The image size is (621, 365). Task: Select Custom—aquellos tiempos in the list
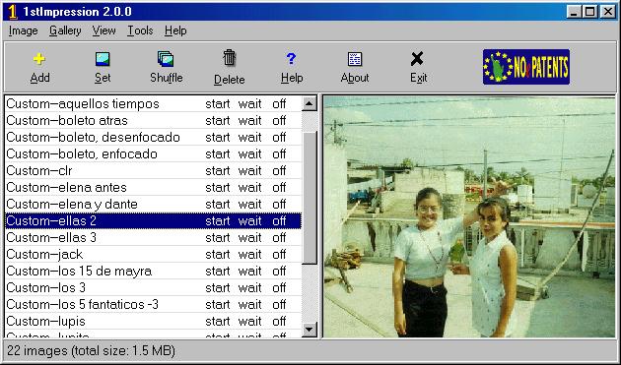(153, 103)
